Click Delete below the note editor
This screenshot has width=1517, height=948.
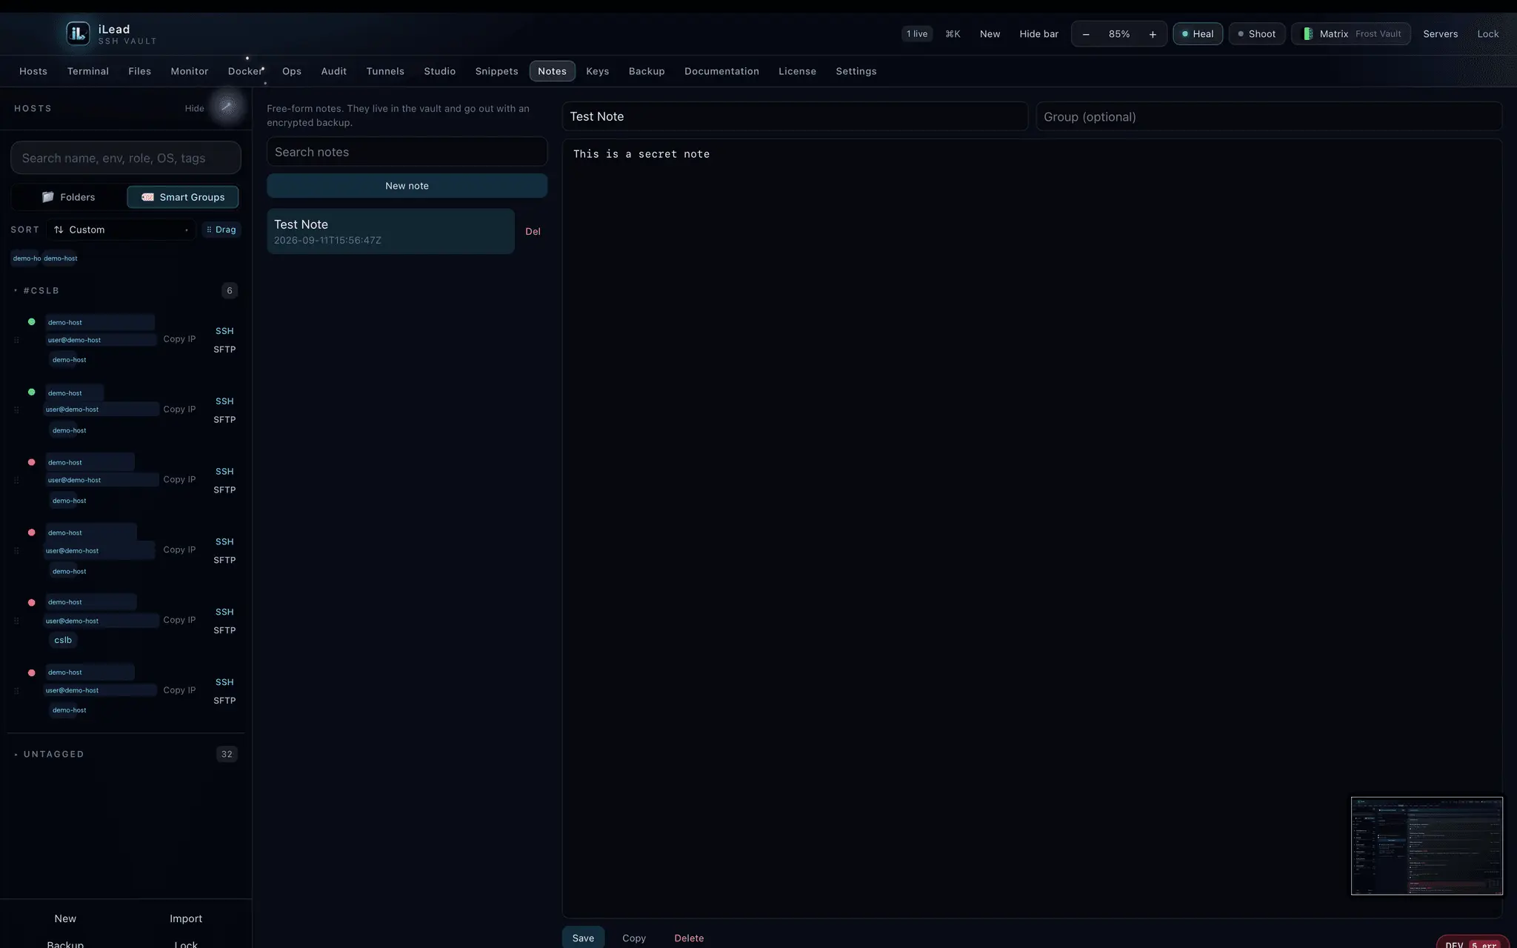[x=689, y=938]
